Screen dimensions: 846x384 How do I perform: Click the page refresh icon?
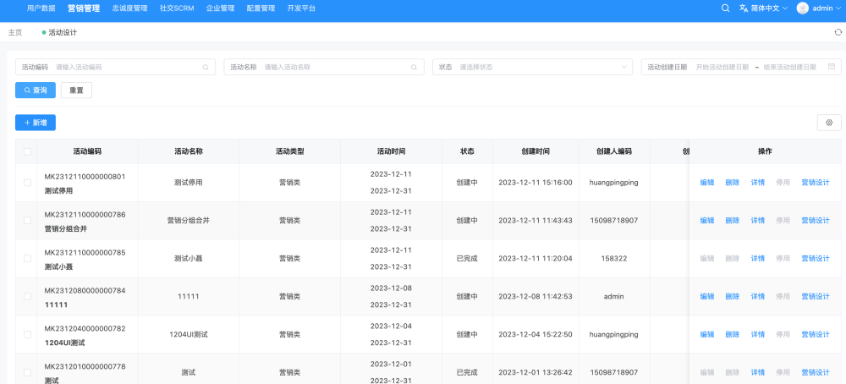838,32
